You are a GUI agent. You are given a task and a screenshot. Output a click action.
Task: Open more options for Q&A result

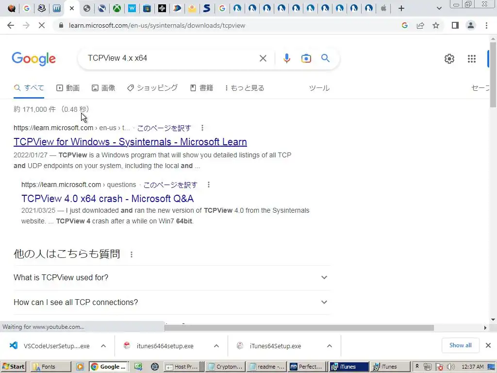(209, 185)
